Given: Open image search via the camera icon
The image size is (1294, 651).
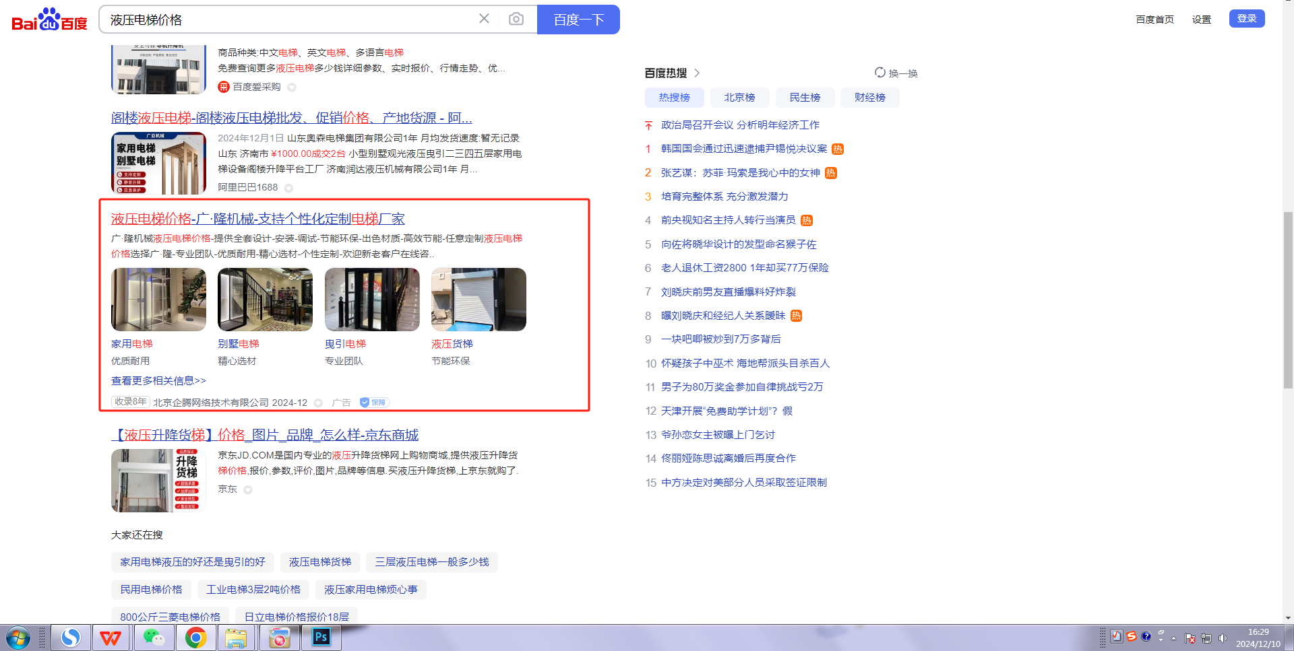Looking at the screenshot, I should (516, 19).
